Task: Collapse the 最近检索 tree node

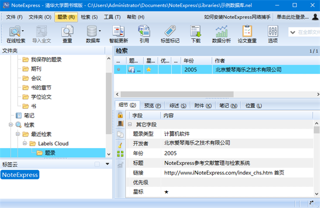Action: pyautogui.click(x=18, y=134)
